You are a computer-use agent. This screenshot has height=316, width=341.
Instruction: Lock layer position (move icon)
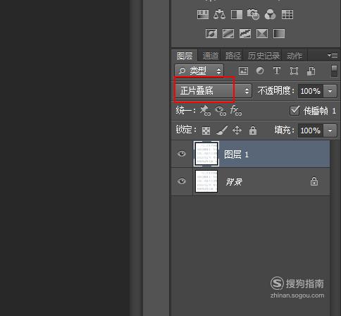[237, 130]
